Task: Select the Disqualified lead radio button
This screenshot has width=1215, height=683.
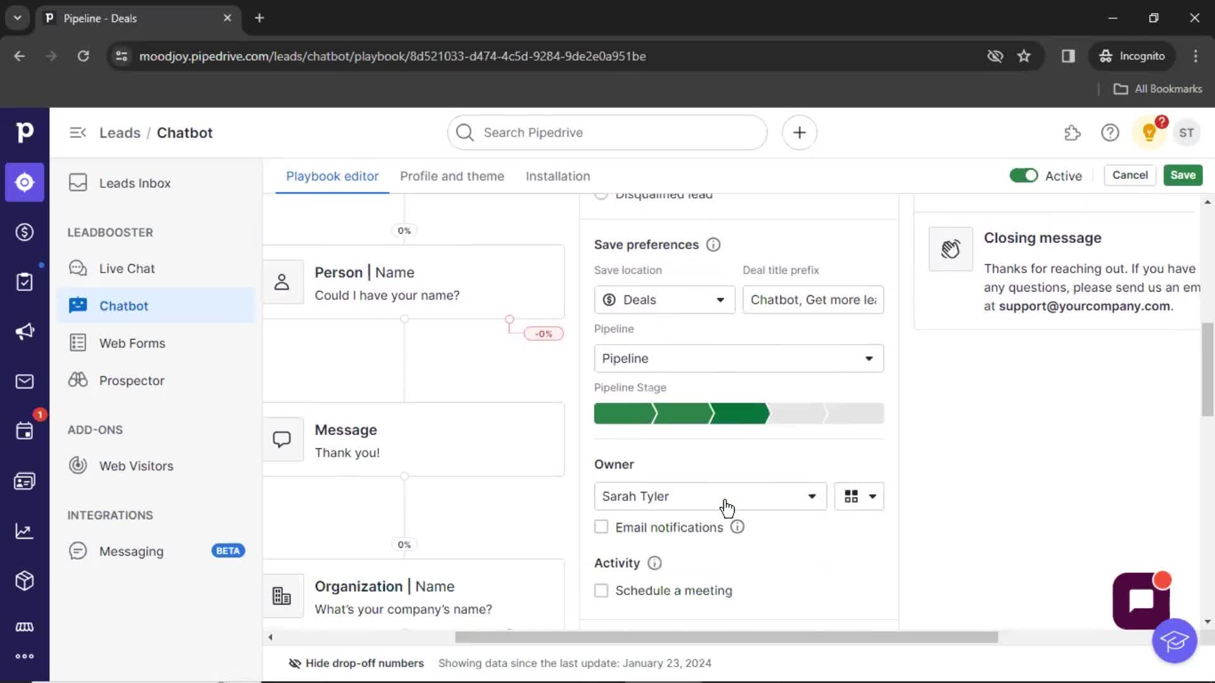Action: (x=601, y=195)
